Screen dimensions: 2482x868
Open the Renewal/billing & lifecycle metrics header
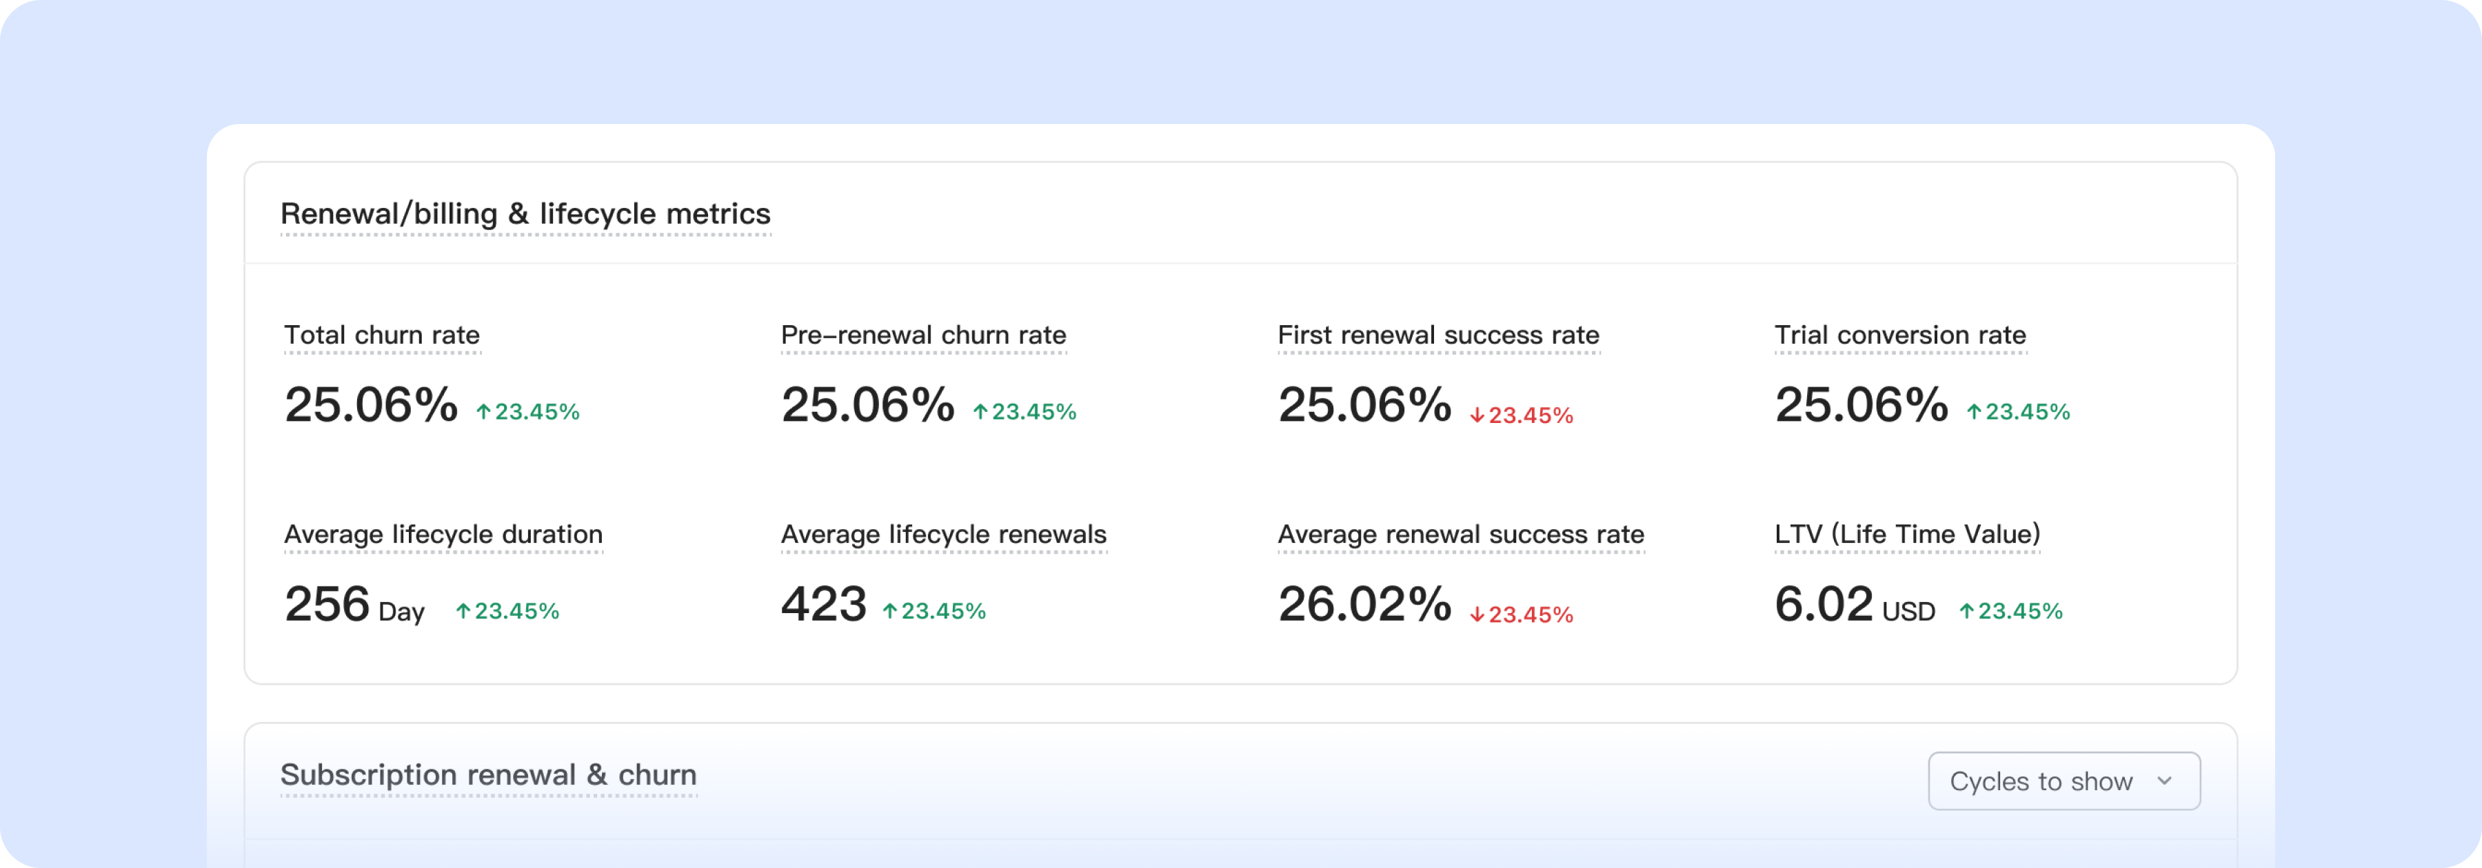(525, 214)
